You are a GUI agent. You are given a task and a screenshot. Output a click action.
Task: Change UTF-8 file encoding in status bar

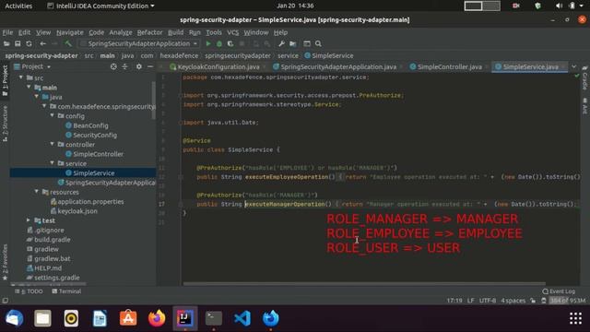488,301
